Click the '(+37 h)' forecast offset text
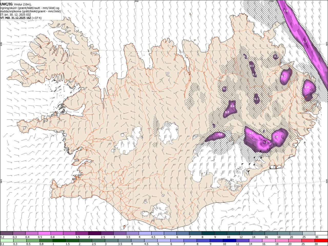 click(37, 18)
